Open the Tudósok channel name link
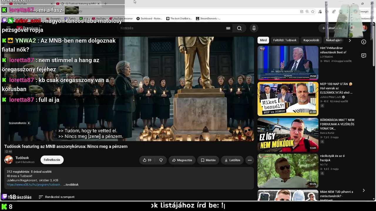376x211 pixels. (x=22, y=158)
